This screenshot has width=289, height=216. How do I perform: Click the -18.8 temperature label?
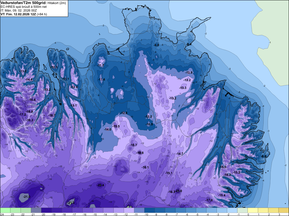pyautogui.click(x=140, y=153)
